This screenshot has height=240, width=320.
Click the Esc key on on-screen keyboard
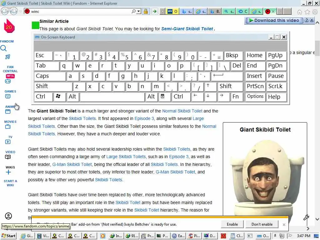click(43, 56)
